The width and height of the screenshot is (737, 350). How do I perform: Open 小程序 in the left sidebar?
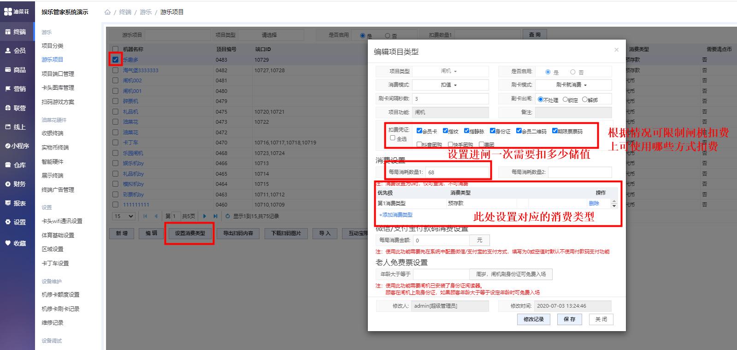click(18, 146)
